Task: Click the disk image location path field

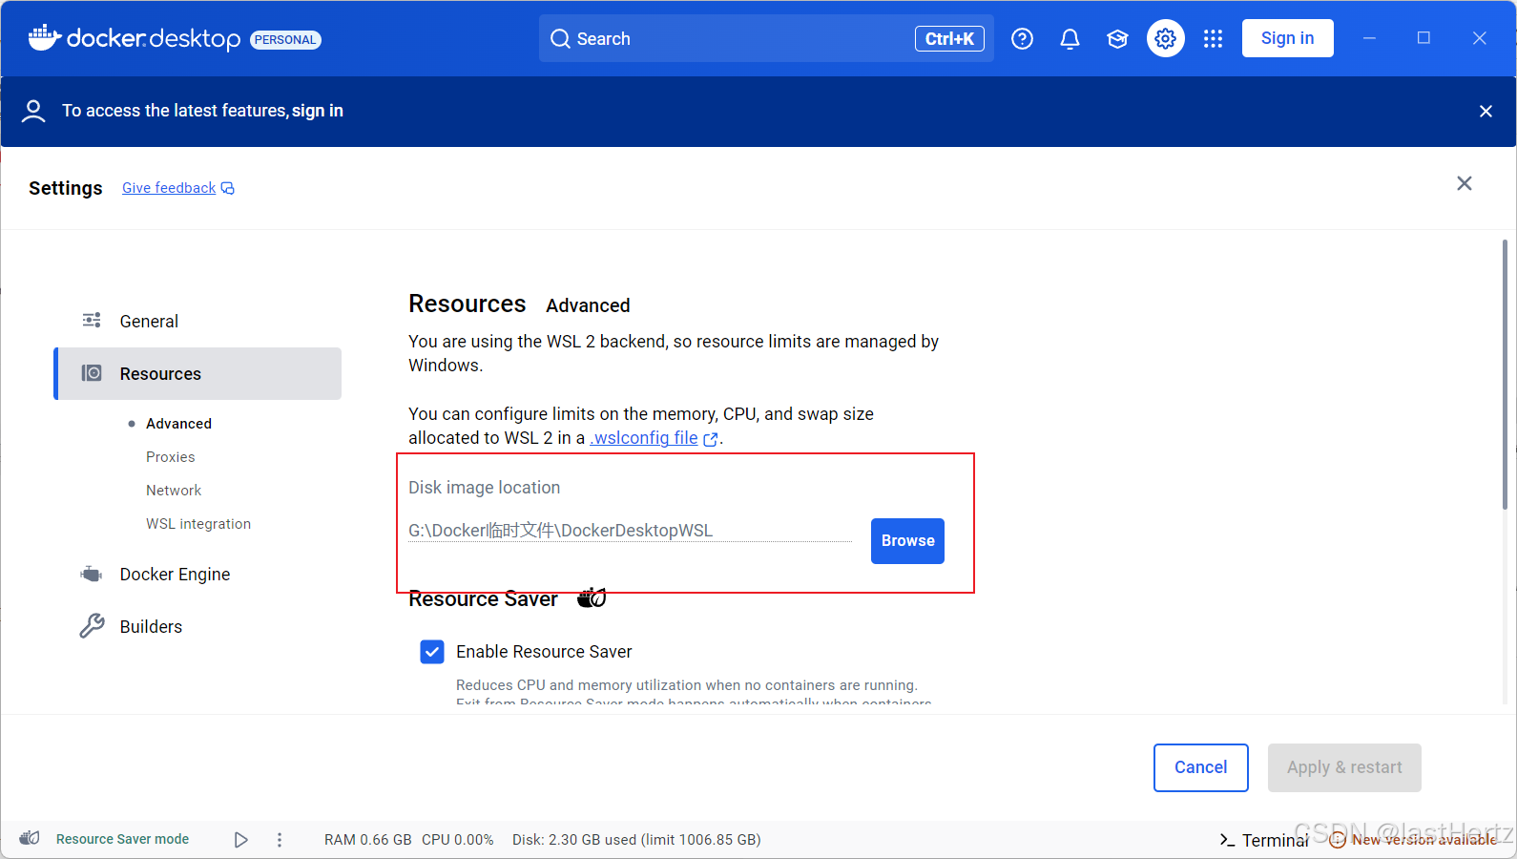Action: click(x=630, y=531)
